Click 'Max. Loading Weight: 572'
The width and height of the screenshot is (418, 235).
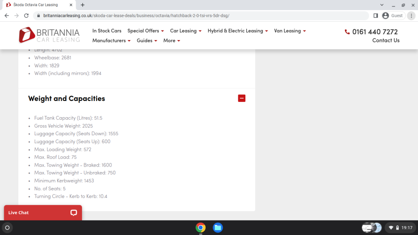tap(63, 149)
